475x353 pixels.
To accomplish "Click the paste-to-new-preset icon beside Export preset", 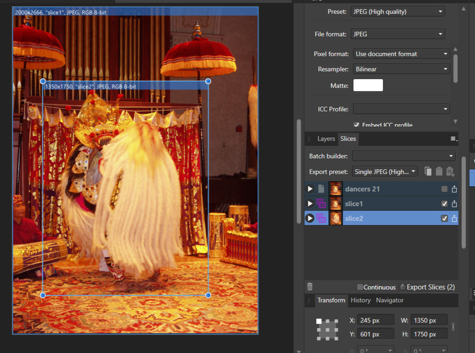I will tap(450, 172).
